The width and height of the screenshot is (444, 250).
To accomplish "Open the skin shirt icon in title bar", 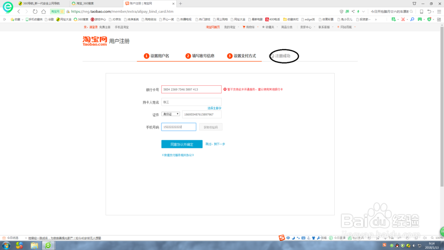I will click(x=414, y=4).
